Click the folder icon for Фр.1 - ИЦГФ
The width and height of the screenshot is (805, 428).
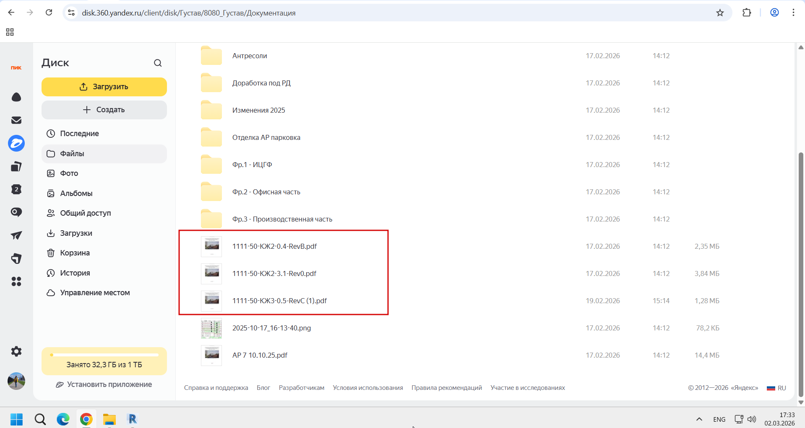point(211,165)
